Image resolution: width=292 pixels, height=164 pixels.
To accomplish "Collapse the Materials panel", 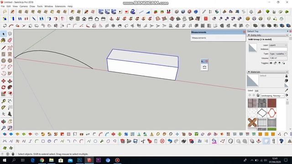I will click(249, 72).
